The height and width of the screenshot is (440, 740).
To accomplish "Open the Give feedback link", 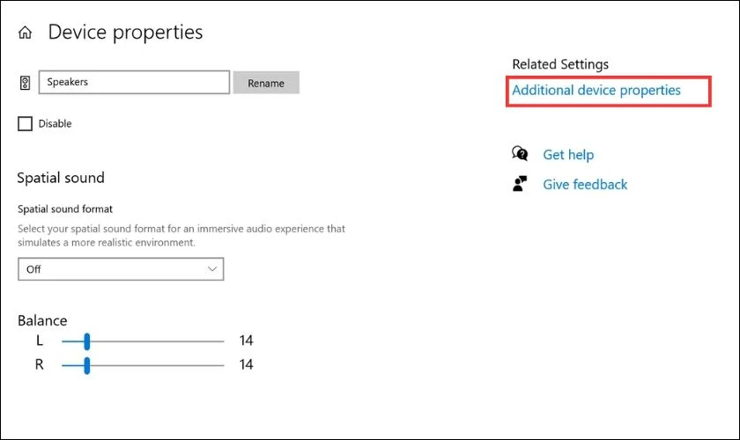I will coord(585,185).
